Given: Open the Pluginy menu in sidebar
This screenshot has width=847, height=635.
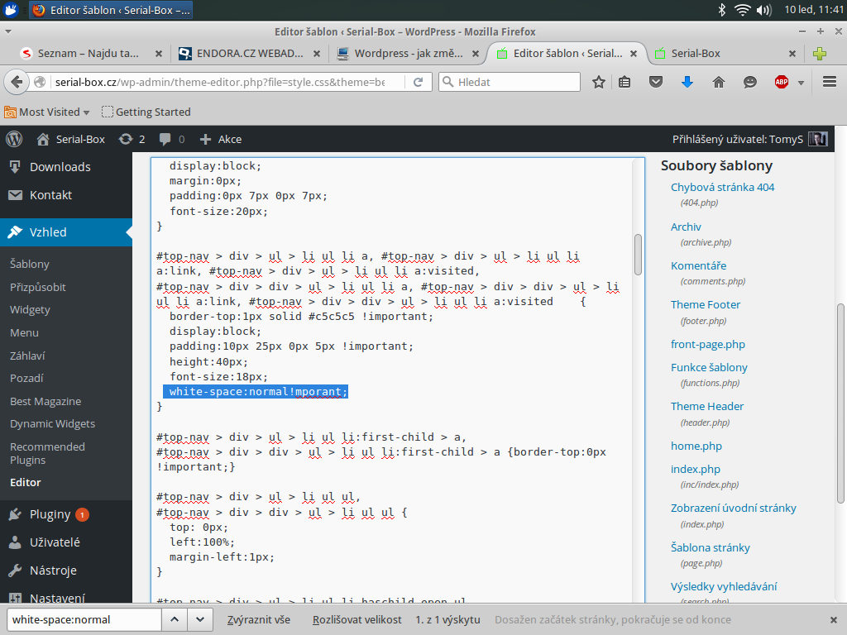Looking at the screenshot, I should tap(50, 514).
